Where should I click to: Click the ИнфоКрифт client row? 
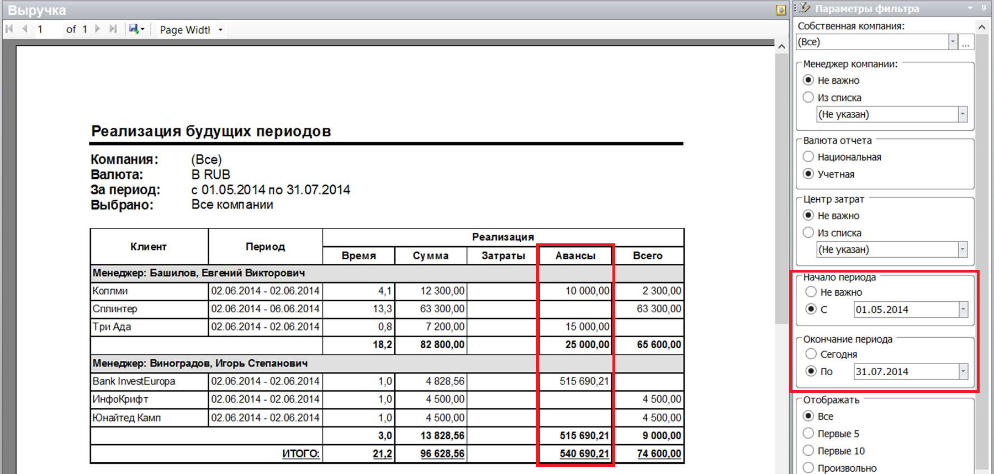(x=387, y=399)
